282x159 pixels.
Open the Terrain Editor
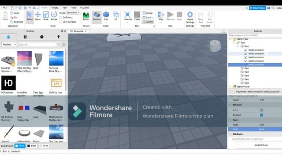[86, 16]
